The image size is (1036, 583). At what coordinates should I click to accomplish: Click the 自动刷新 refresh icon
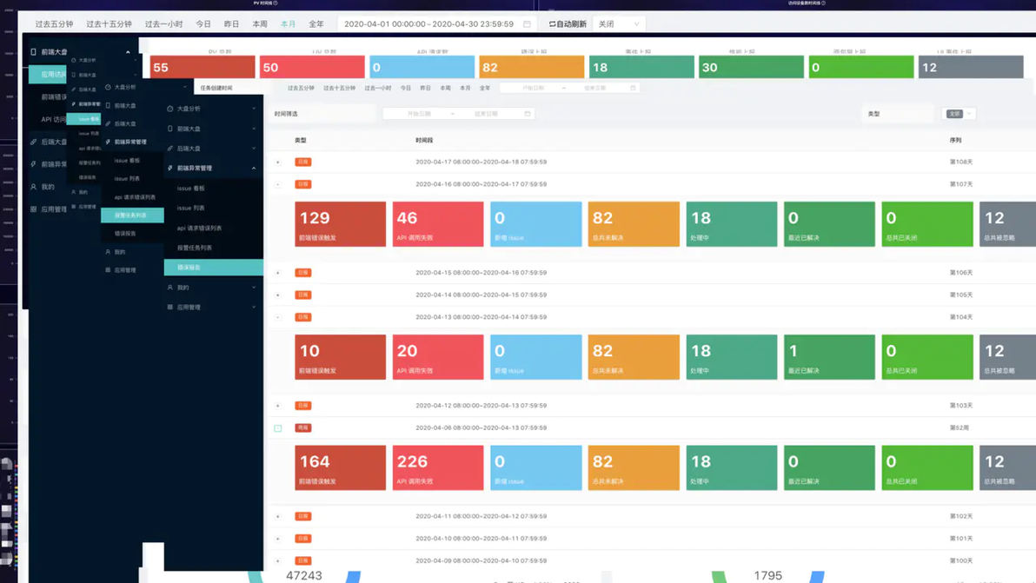click(x=552, y=23)
